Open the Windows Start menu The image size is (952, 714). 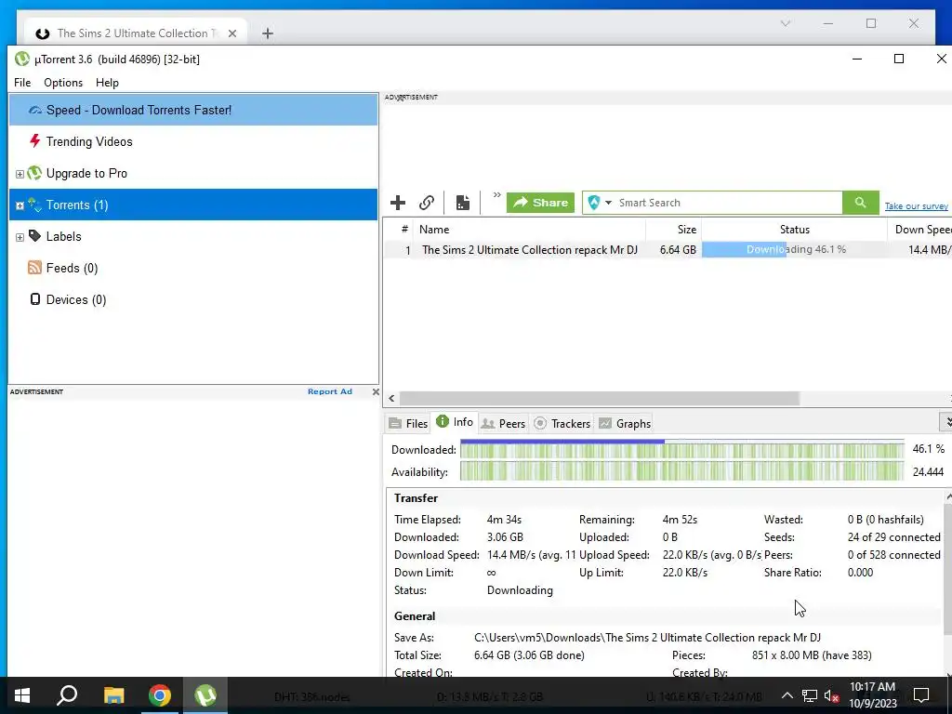coord(22,695)
